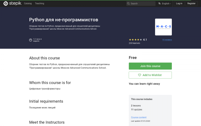The image size is (201, 126).
Task: Click the '230 learners' text
Action: [x=134, y=43]
